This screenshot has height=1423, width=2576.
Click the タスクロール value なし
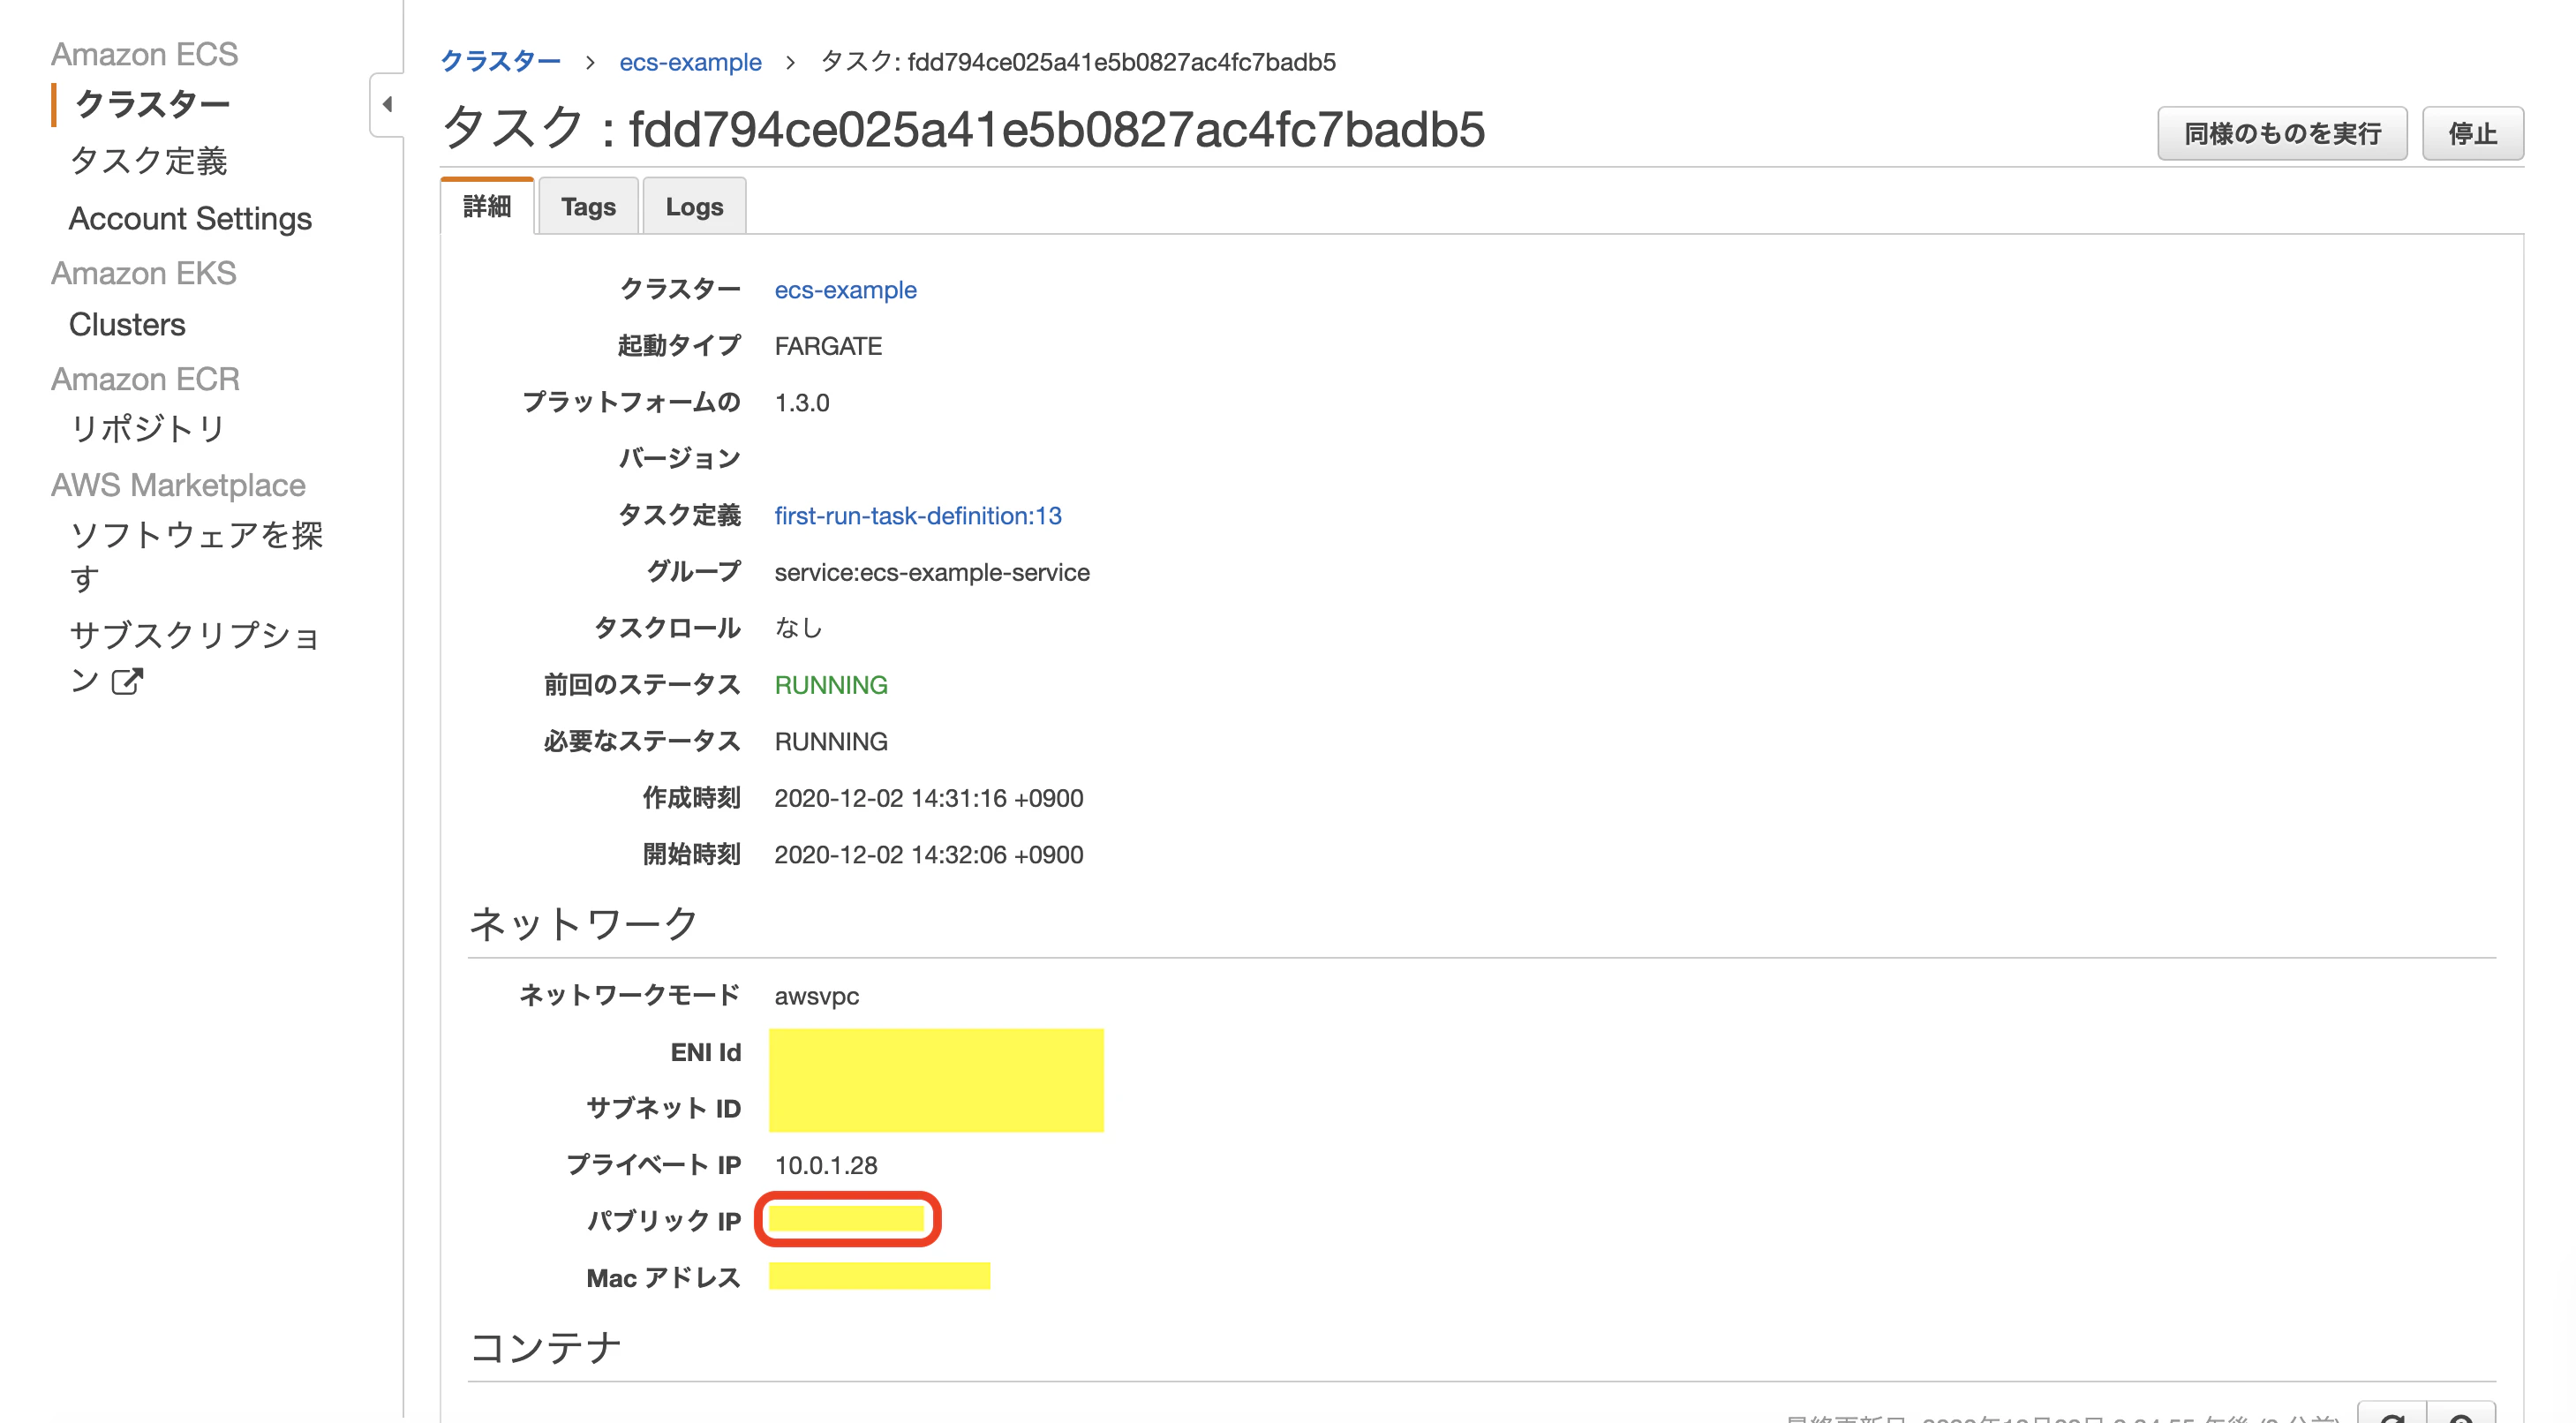pyautogui.click(x=798, y=628)
